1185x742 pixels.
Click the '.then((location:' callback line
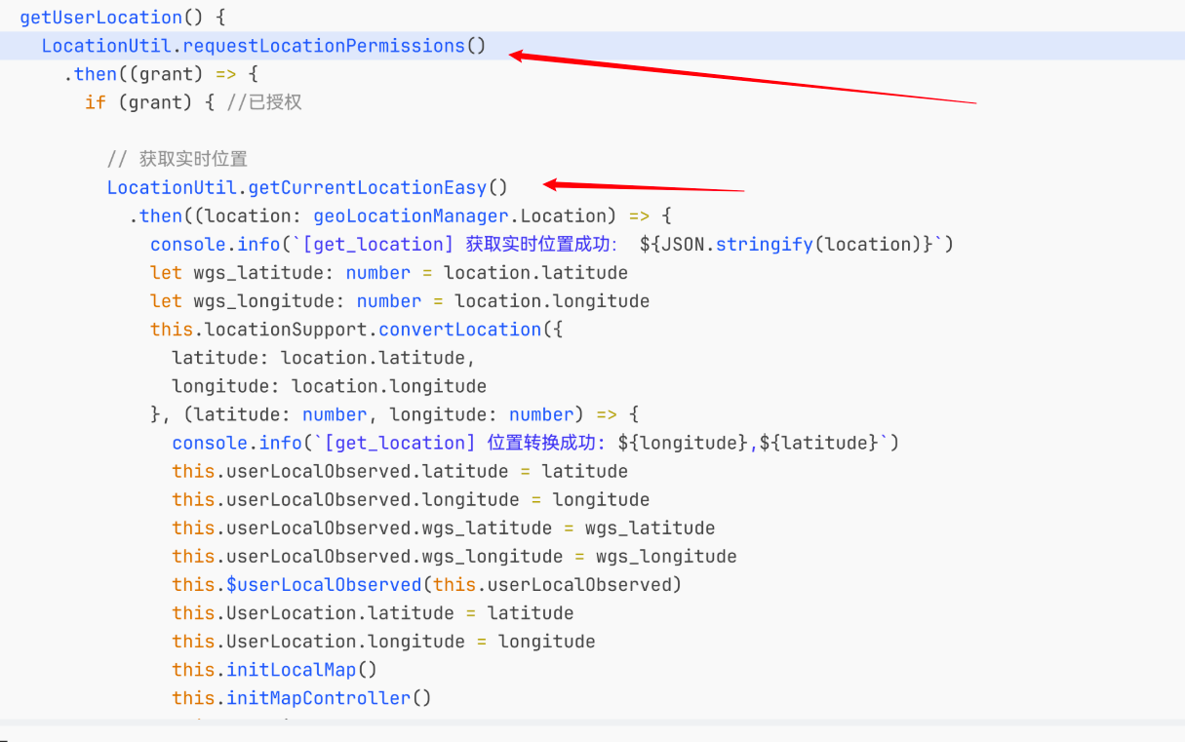point(400,215)
